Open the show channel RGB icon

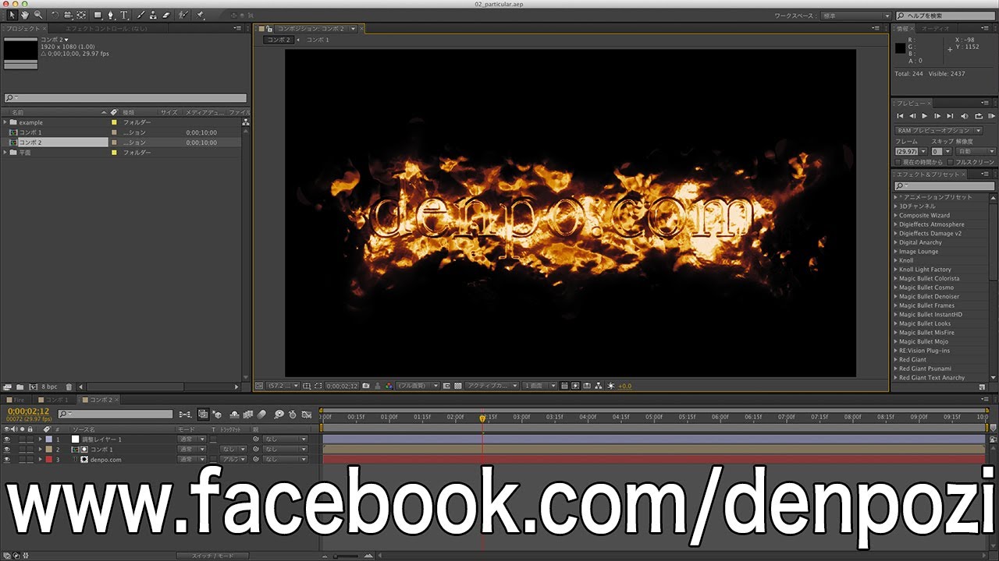coord(389,386)
